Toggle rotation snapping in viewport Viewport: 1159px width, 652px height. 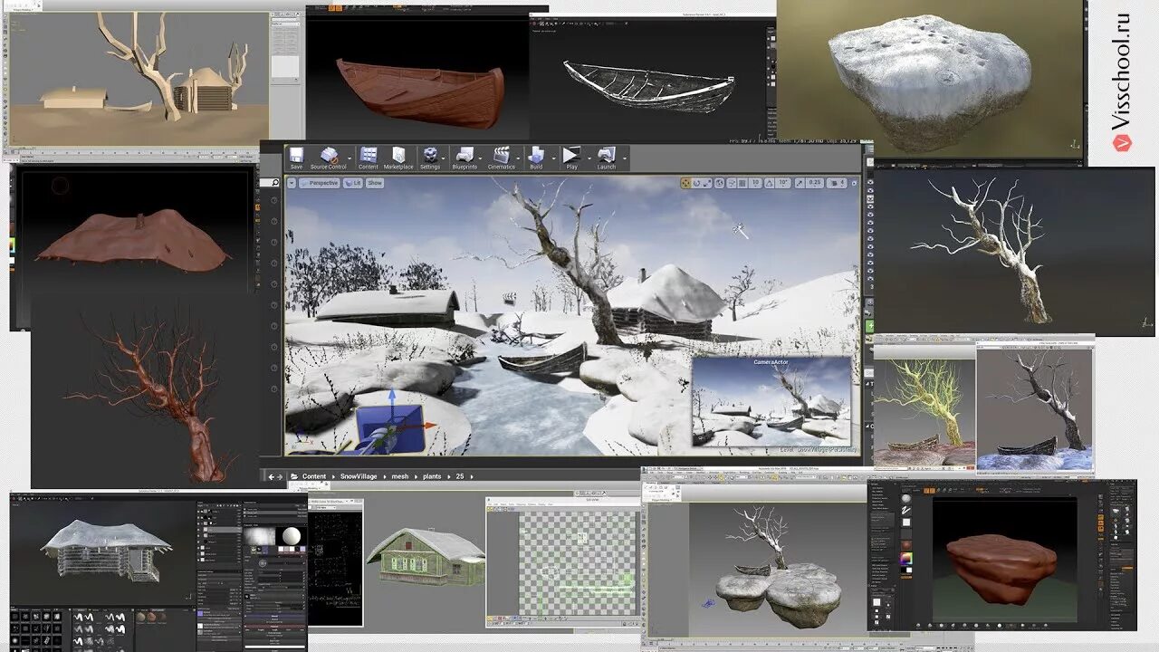pos(770,183)
